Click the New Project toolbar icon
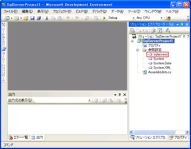The width and height of the screenshot is (191, 149). (x=7, y=18)
